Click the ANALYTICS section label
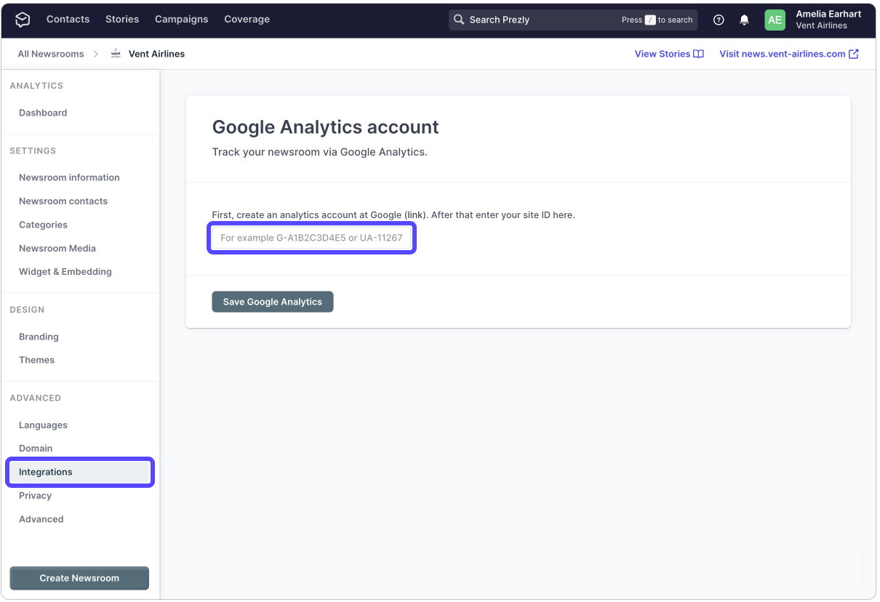 point(36,86)
